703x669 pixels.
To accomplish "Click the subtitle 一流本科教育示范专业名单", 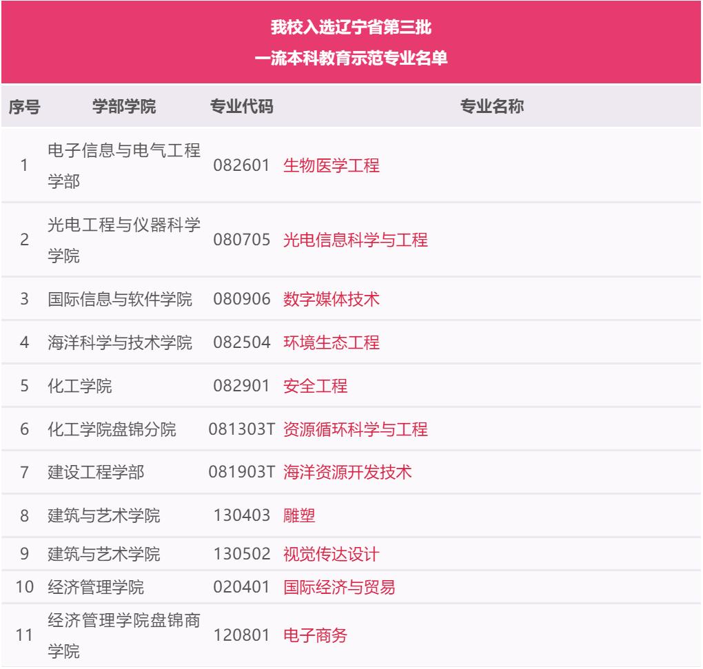I will (x=351, y=59).
